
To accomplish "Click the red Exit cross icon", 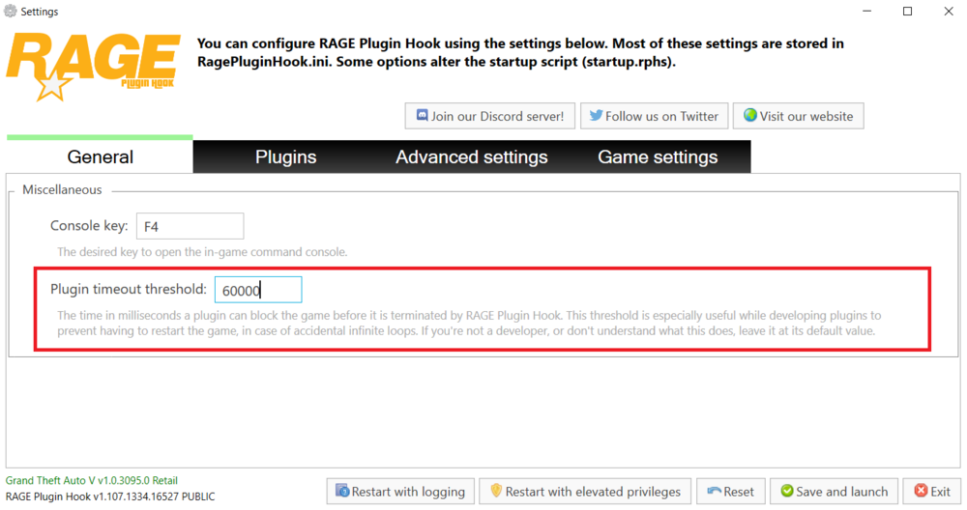I will click(921, 491).
